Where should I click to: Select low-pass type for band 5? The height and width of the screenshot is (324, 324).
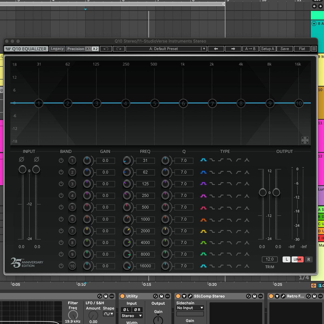coord(230,207)
